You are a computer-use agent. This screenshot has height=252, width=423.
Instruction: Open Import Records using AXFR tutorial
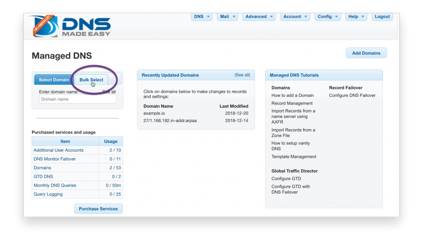[293, 116]
